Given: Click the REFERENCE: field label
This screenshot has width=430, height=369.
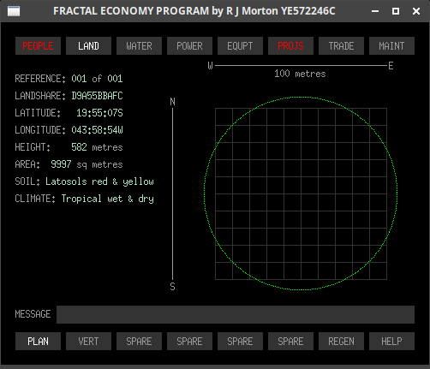Looking at the screenshot, I should [x=40, y=79].
